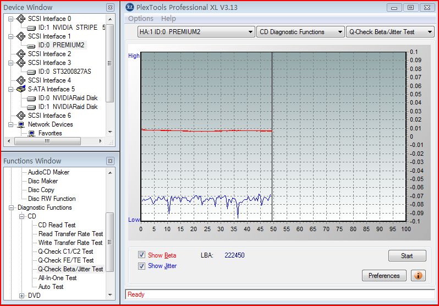This screenshot has height=306, width=439.
Task: Open the Q-Check Beta/Jitter Test dropdown
Action: [x=390, y=32]
